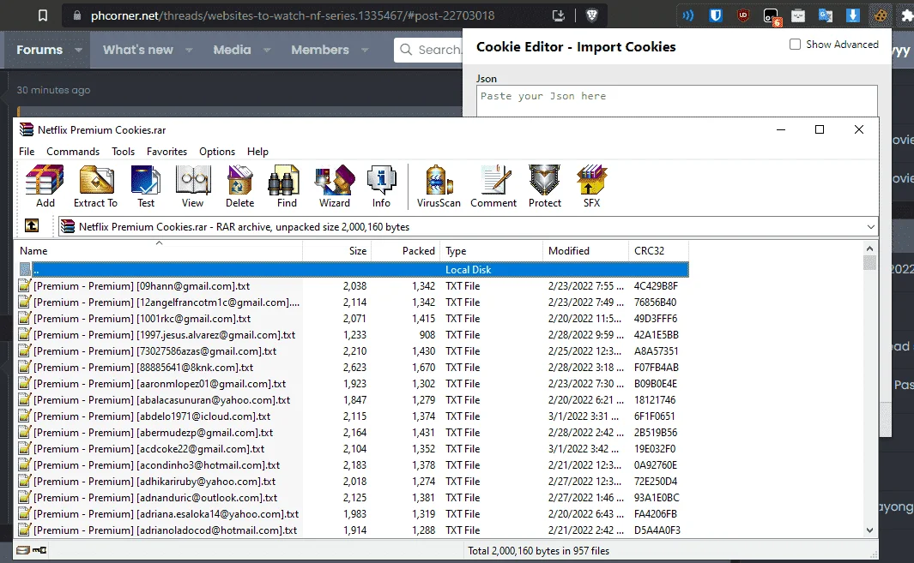Viewport: 914px width, 563px height.
Task: Click the blue download extension icon
Action: pyautogui.click(x=853, y=15)
